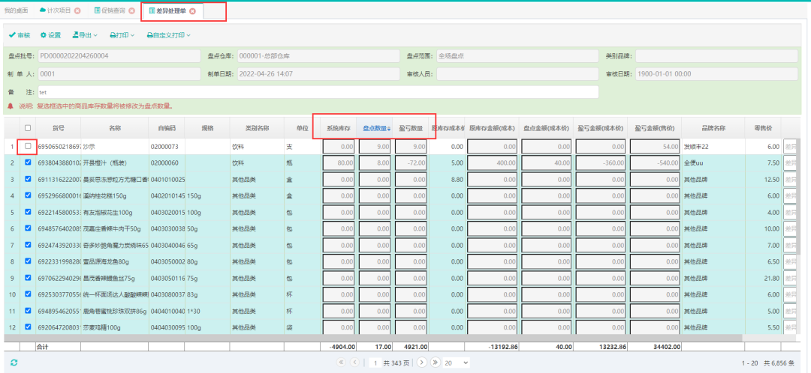Image resolution: width=811 pixels, height=373 pixels.
Task: Expand the 导出 export dropdown
Action: coord(85,35)
